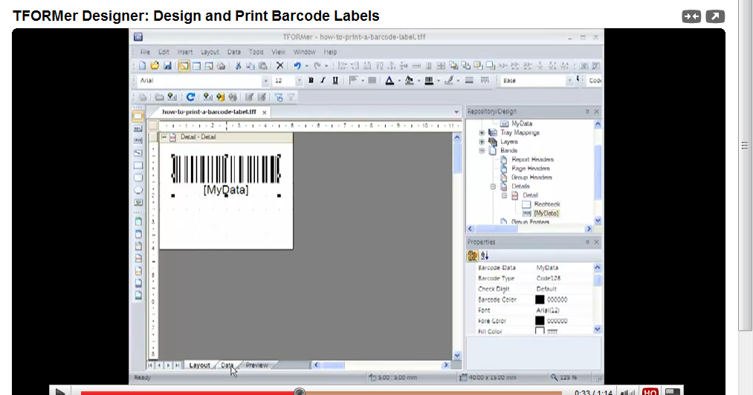753x395 pixels.
Task: Select the Page Headers tree item
Action: click(531, 169)
